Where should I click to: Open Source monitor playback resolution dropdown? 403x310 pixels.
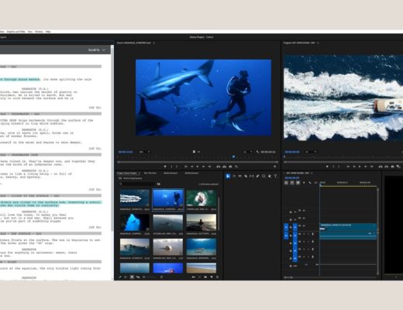pos(247,152)
